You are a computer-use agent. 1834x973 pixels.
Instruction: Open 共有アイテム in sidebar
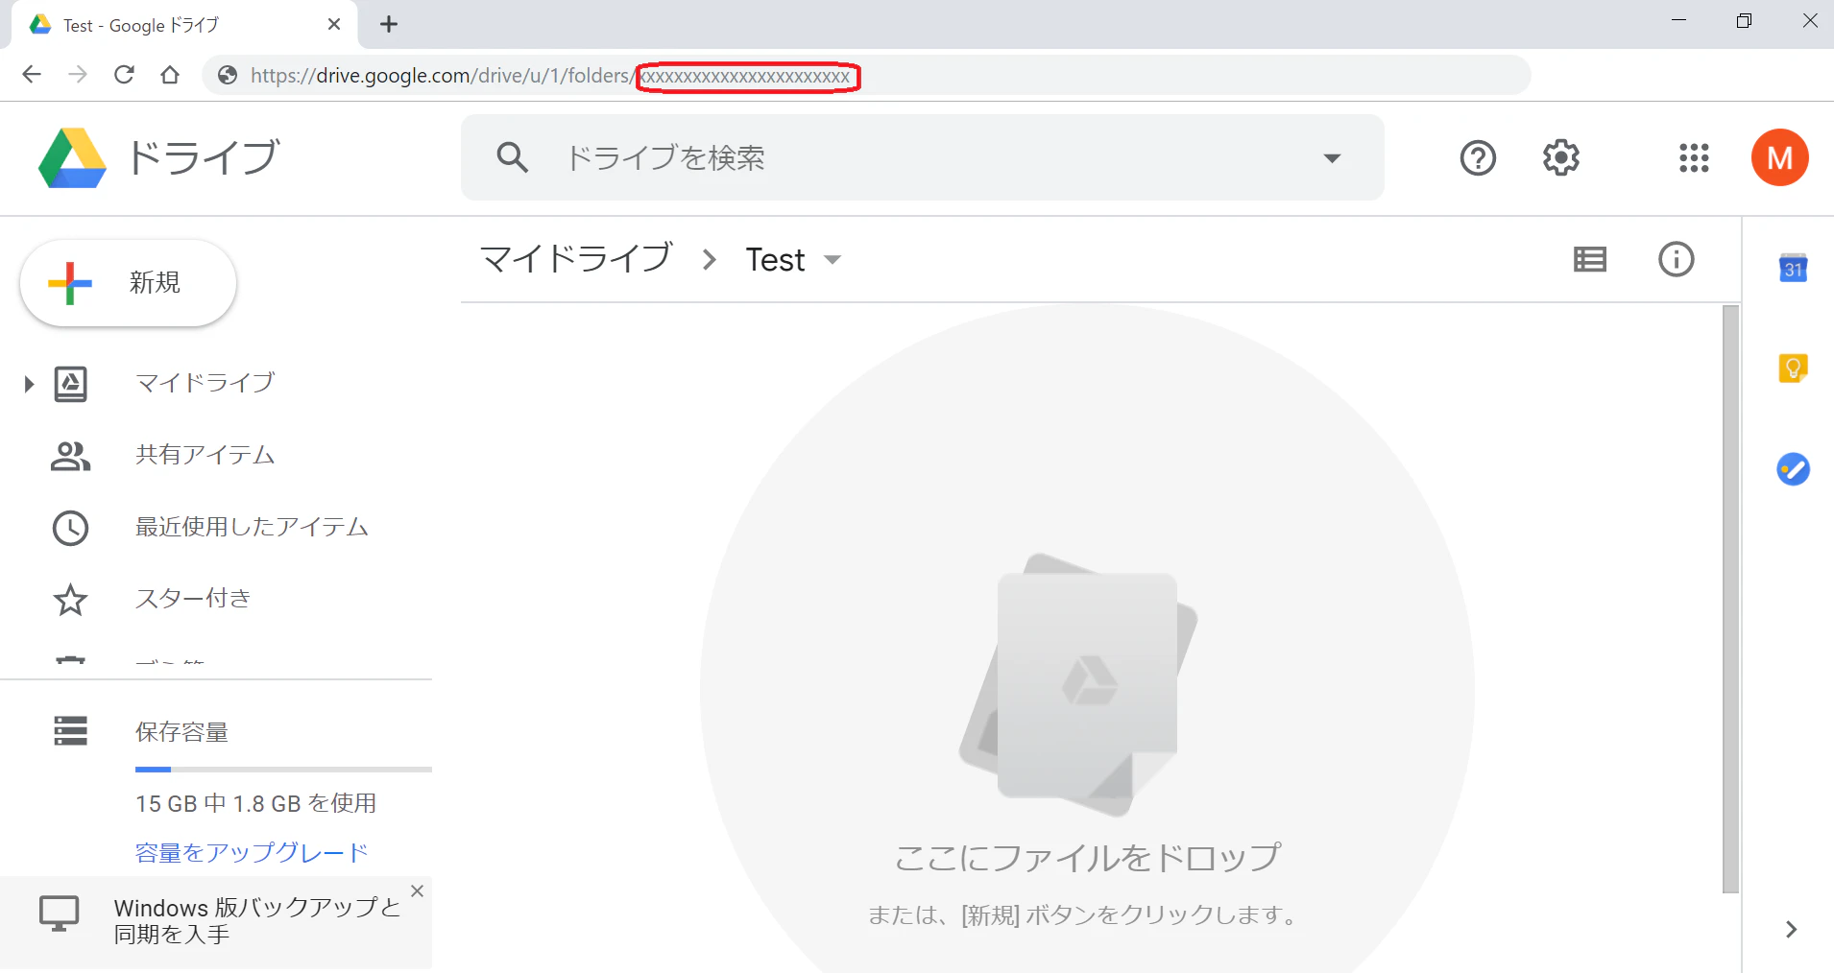tap(205, 456)
